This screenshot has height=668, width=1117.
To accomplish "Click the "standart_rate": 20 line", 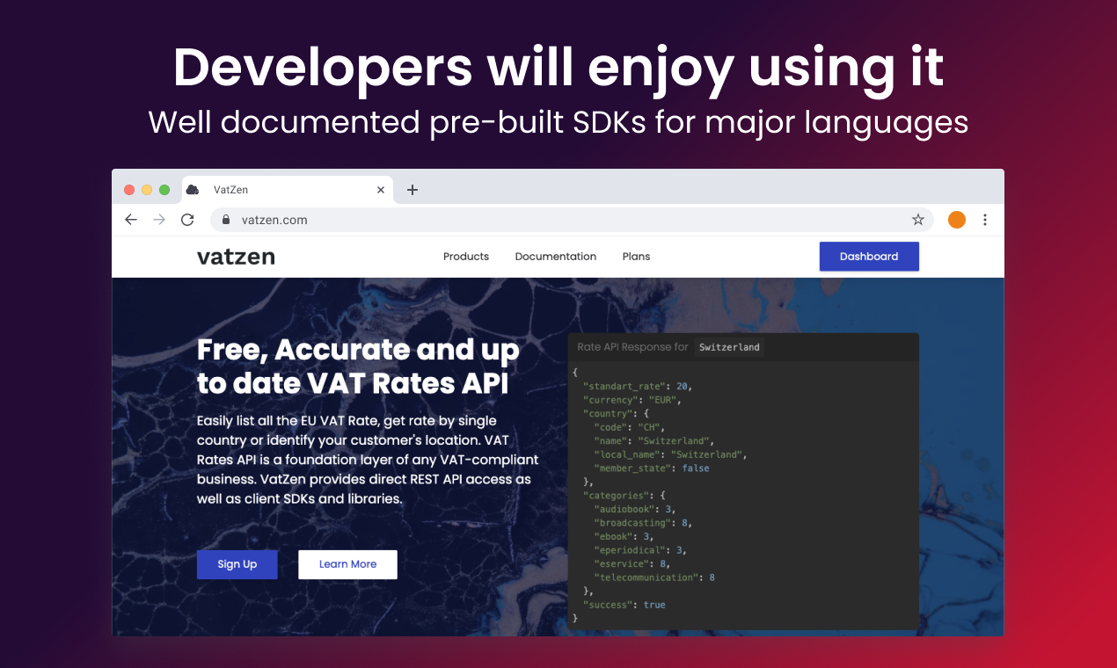I will click(x=638, y=386).
